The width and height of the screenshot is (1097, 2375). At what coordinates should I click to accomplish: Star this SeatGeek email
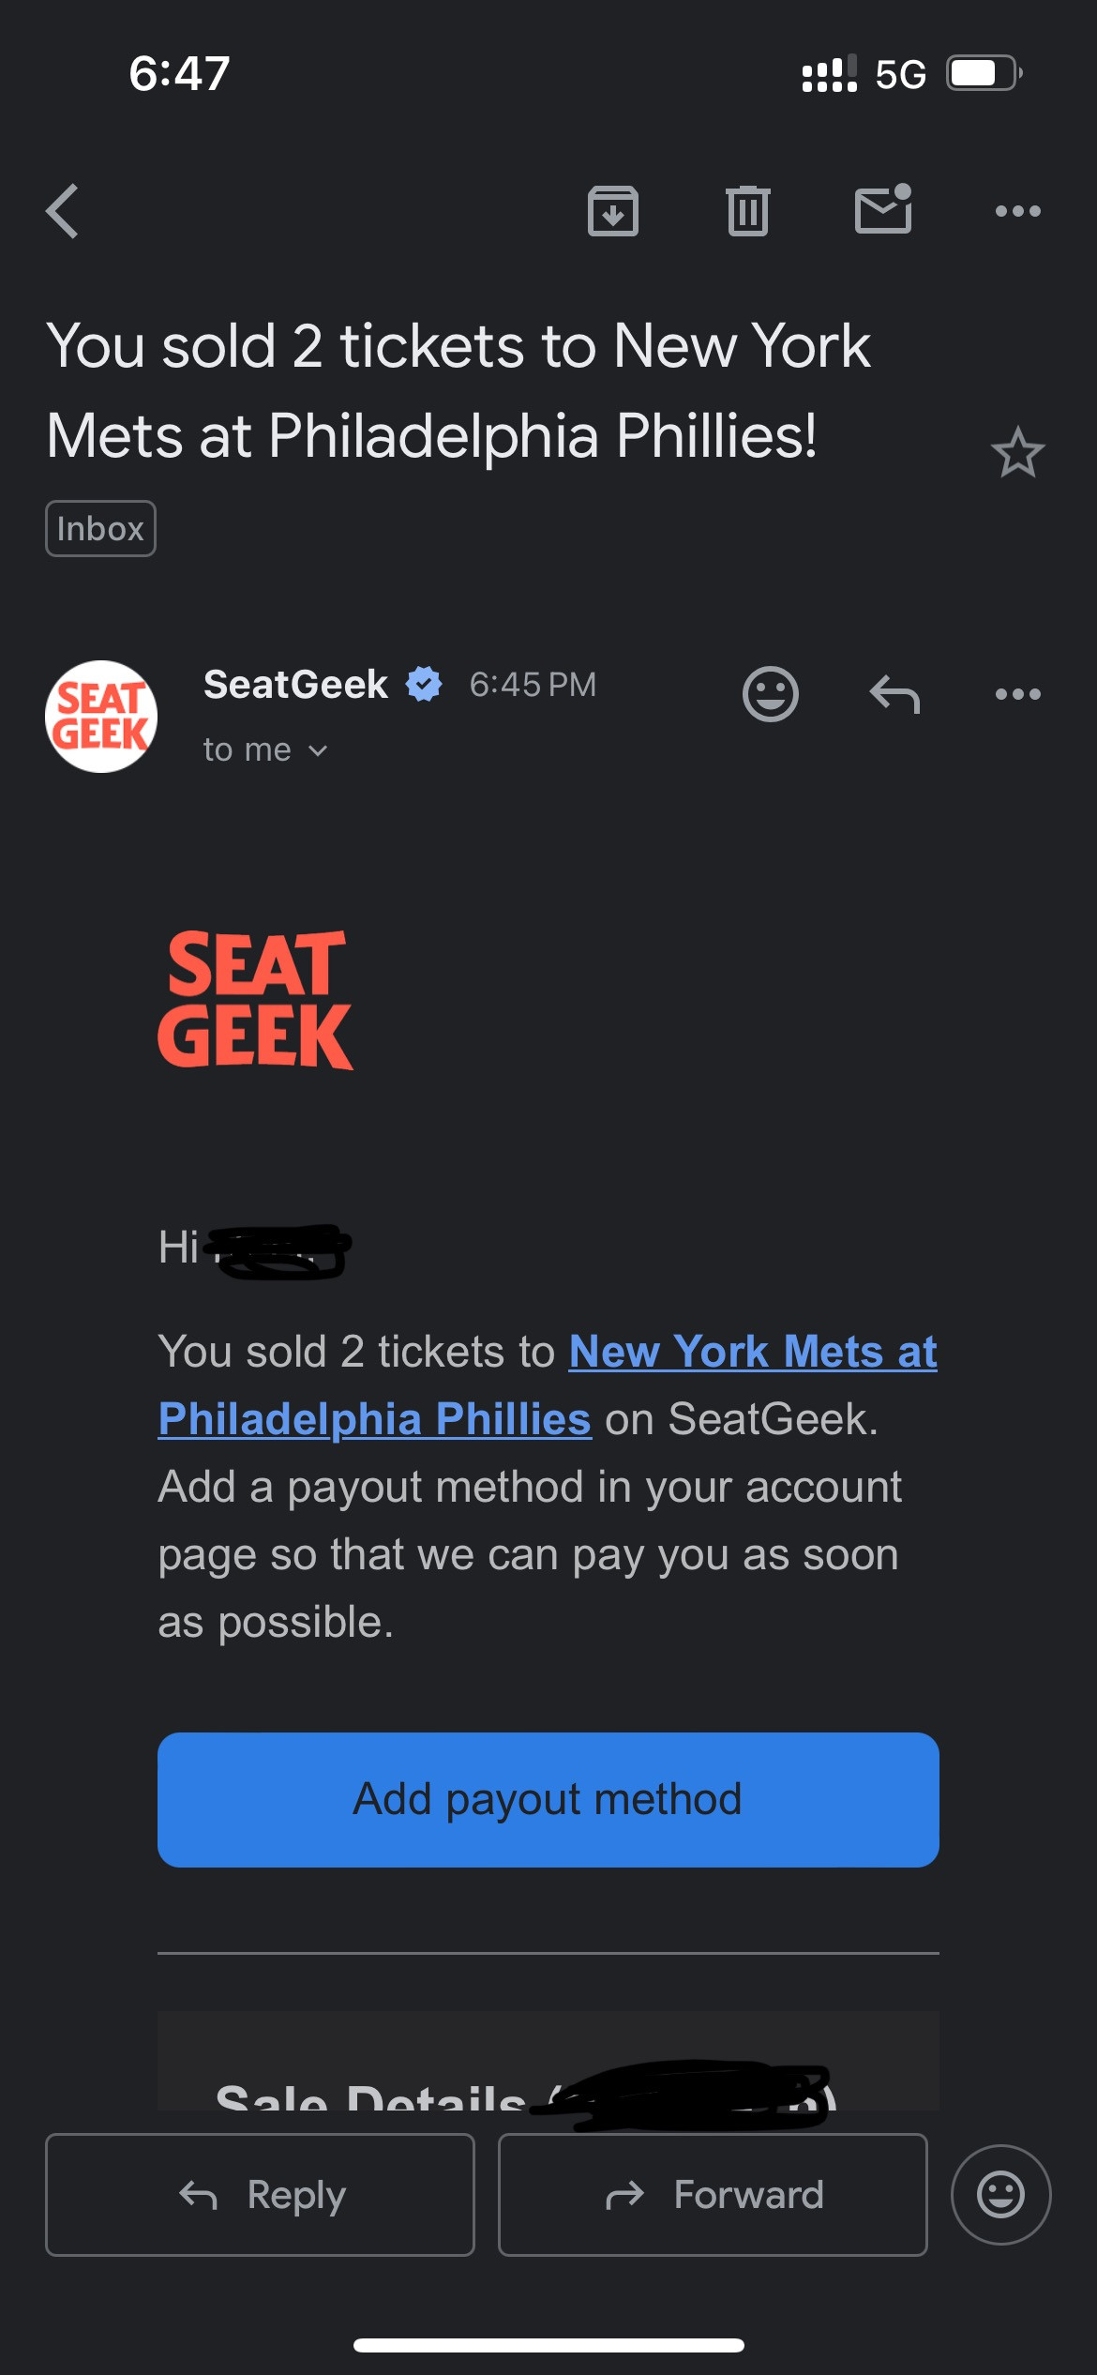(x=1017, y=453)
